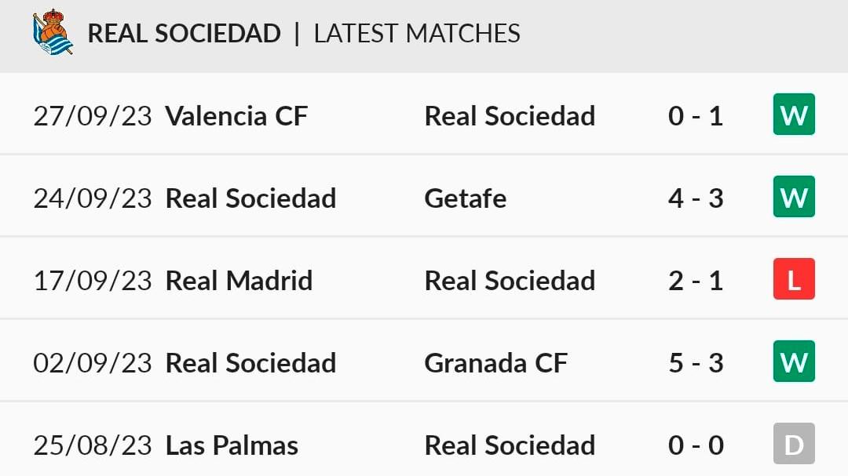
Task: Click the green W badge for the Granada match
Action: 794,361
